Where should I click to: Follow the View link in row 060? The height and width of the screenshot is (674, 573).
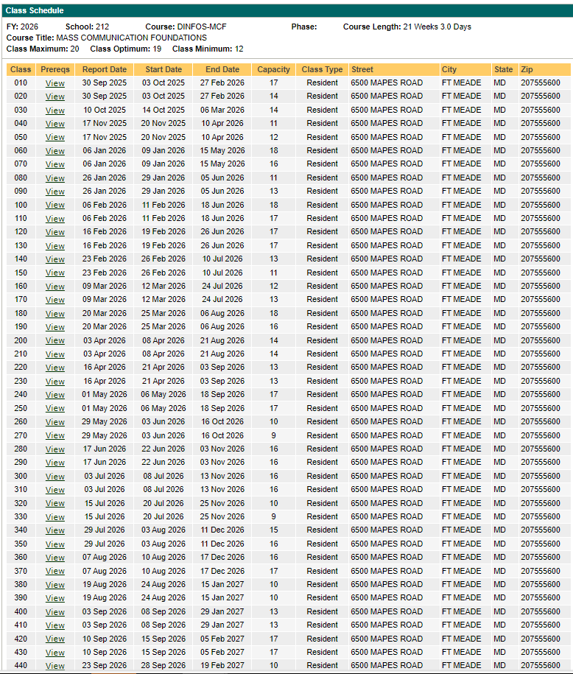tap(55, 151)
